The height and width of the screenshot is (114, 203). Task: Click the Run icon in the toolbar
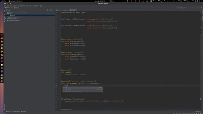(189, 8)
